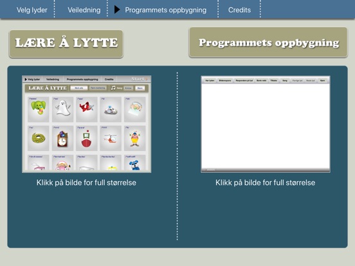Open the Credits tab
355x266 pixels.
[x=239, y=10]
